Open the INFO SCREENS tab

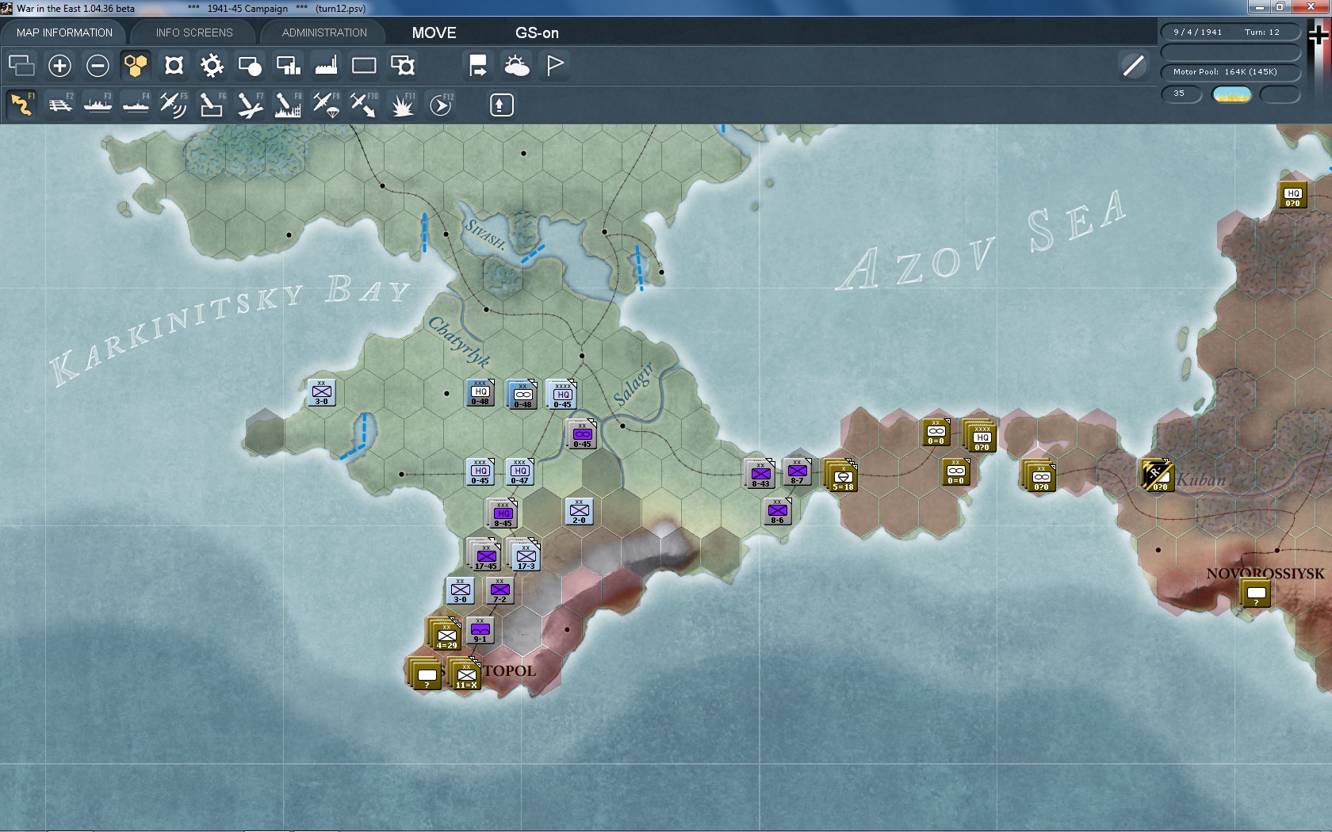click(x=194, y=32)
